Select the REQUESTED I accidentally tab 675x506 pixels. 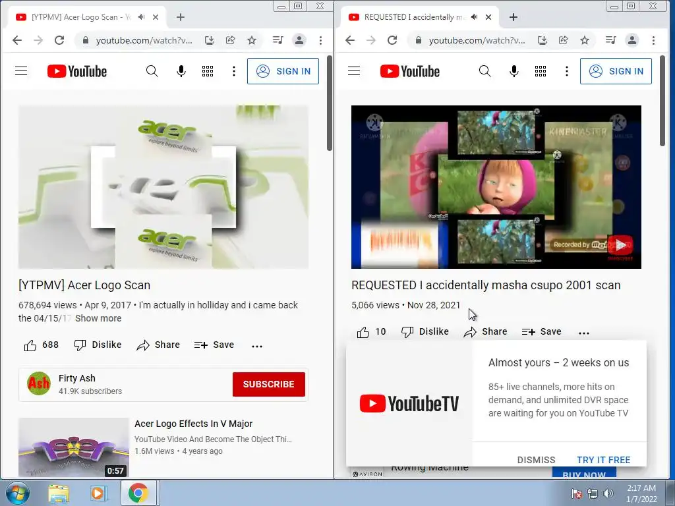(413, 17)
